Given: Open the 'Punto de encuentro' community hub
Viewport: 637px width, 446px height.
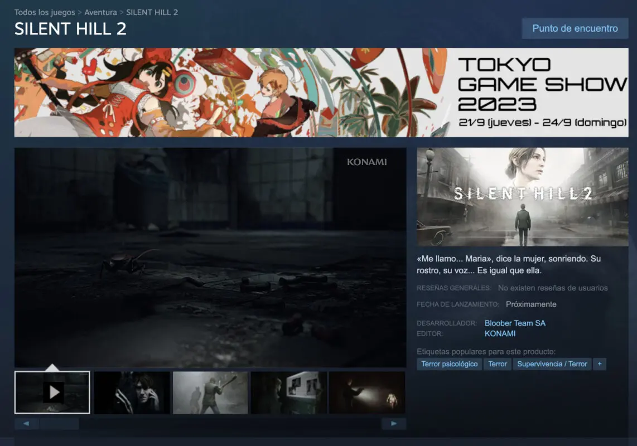Looking at the screenshot, I should point(575,28).
